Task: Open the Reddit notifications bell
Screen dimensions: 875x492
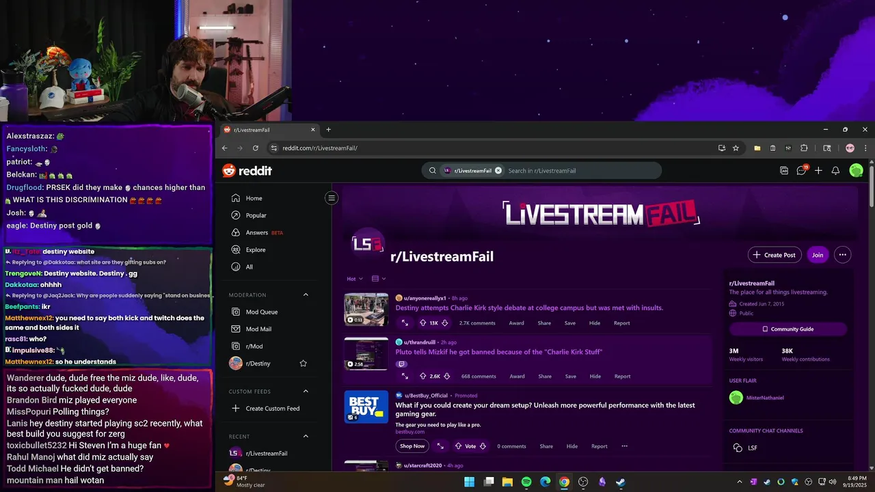Action: coord(835,171)
